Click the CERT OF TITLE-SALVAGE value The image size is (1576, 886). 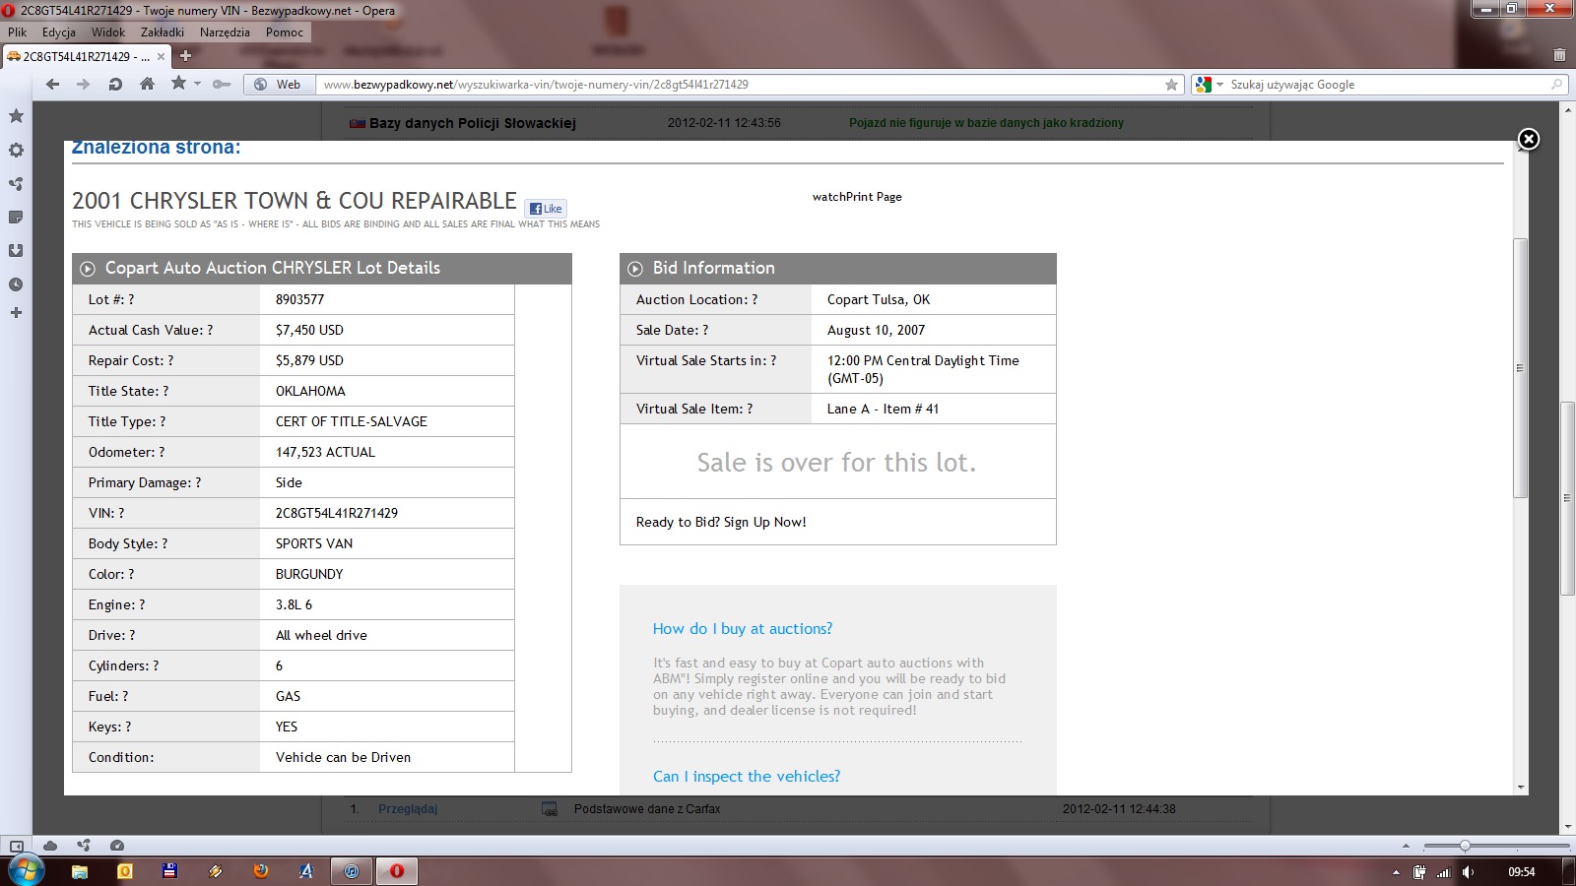352,421
